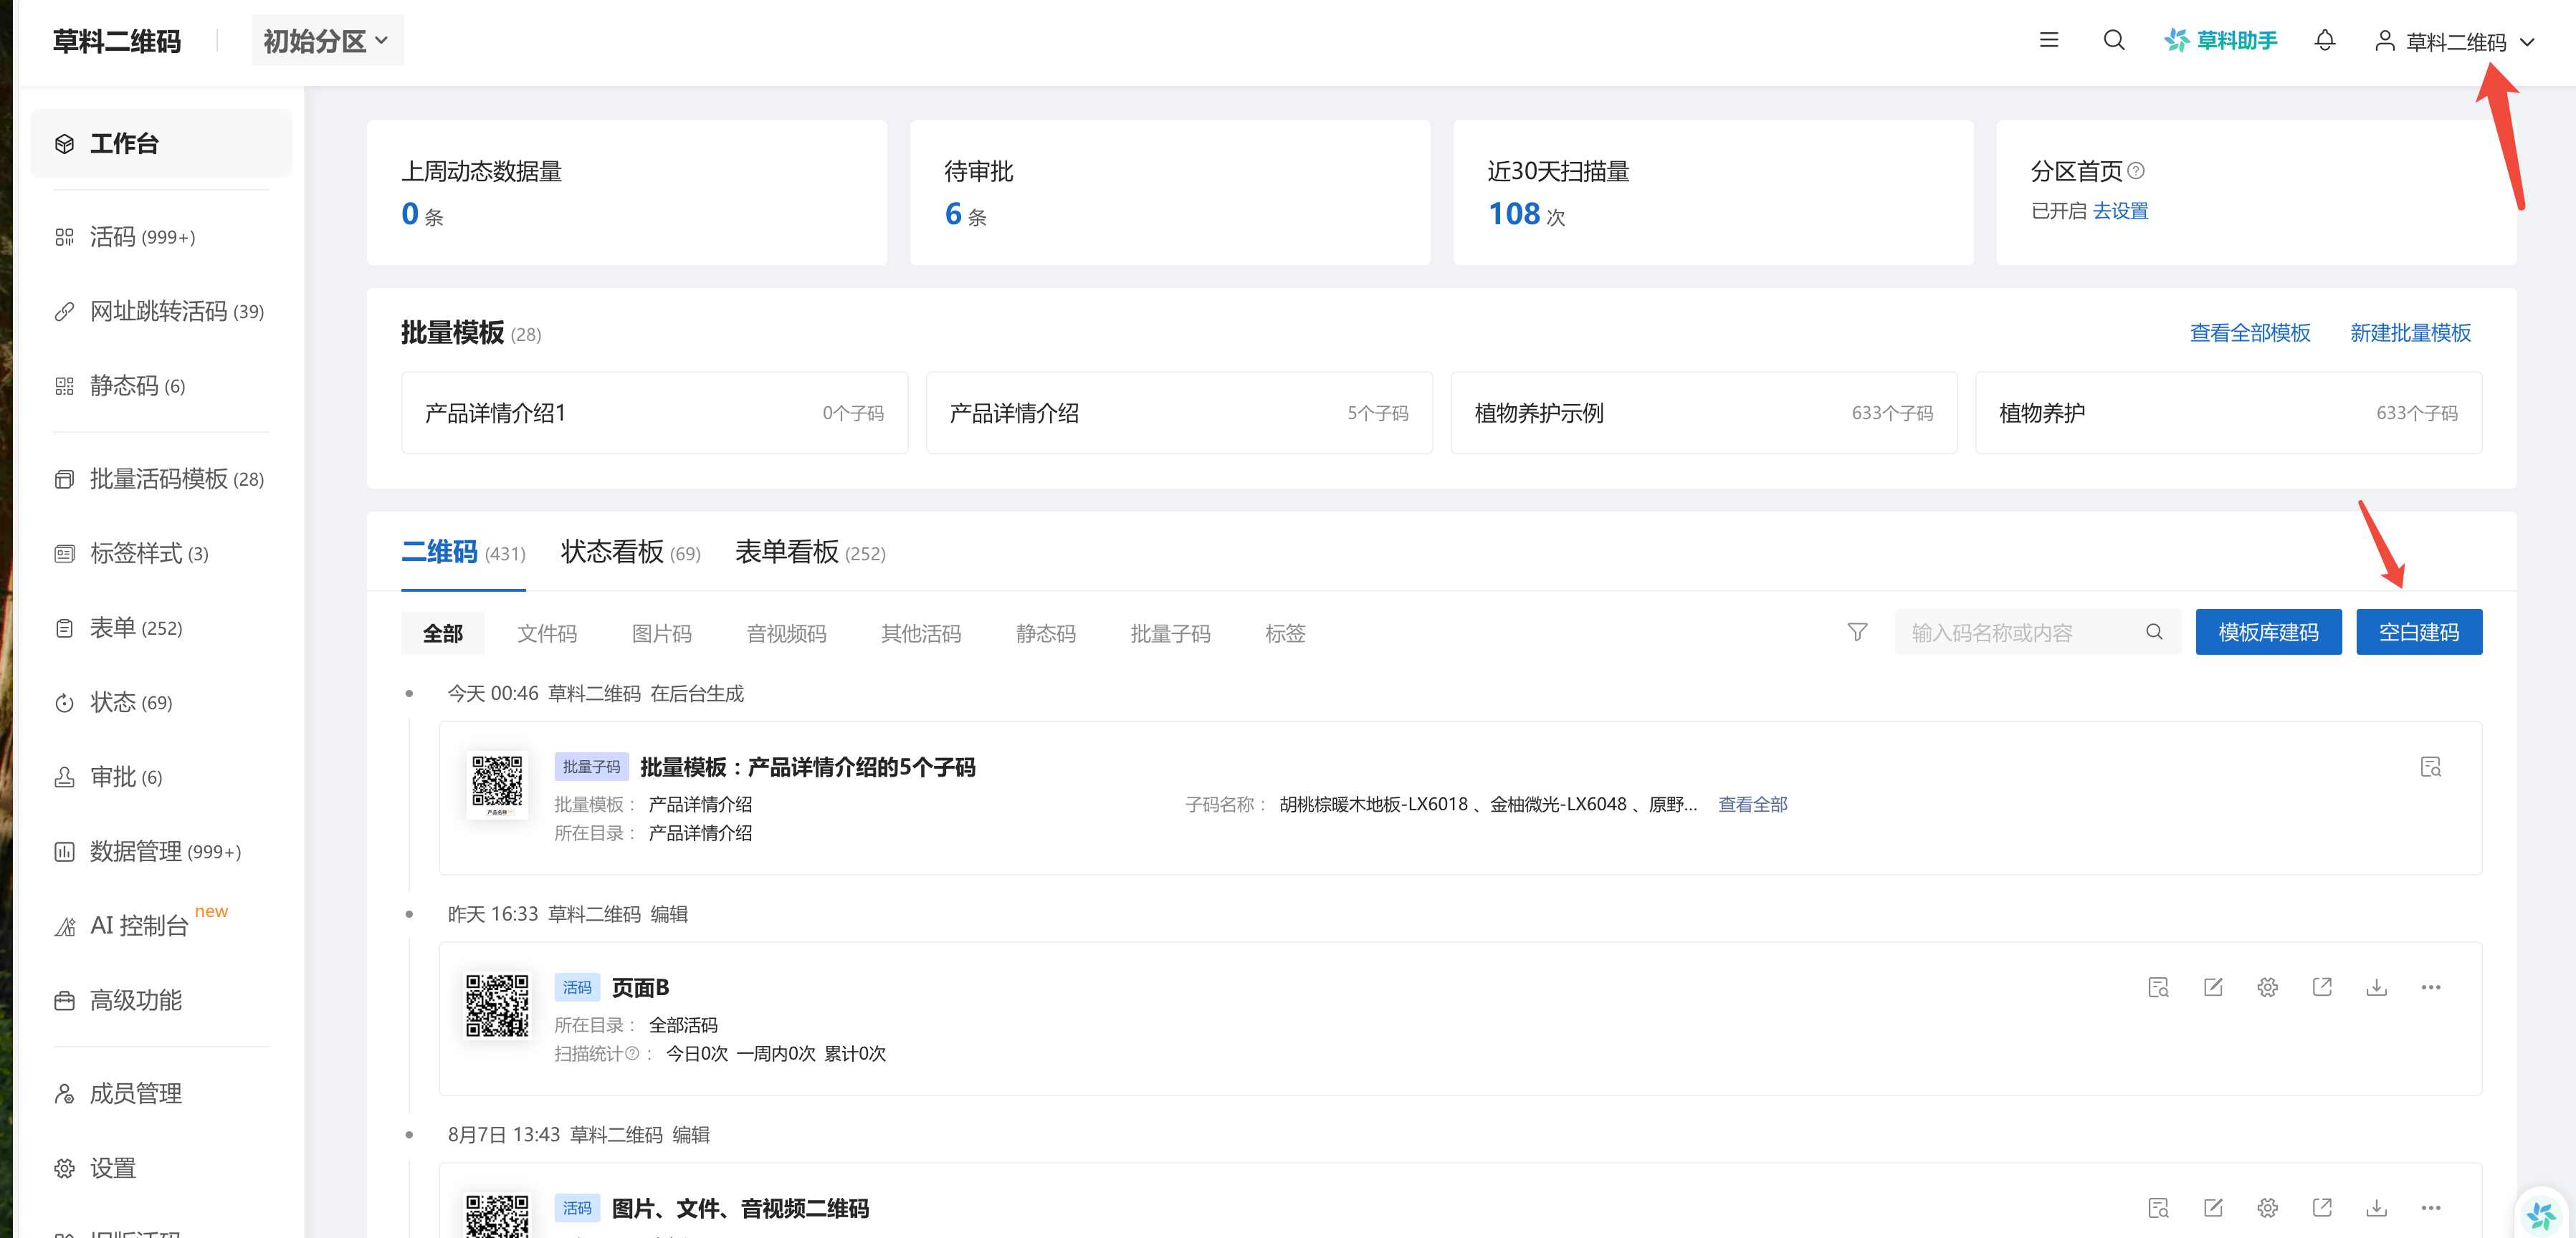Download the 页面B QR code

[x=2376, y=987]
